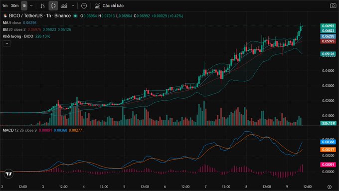Image resolution: width=339 pixels, height=191 pixels.
Task: Select the Khối lượng BICO volume legend
Action: (x=18, y=36)
